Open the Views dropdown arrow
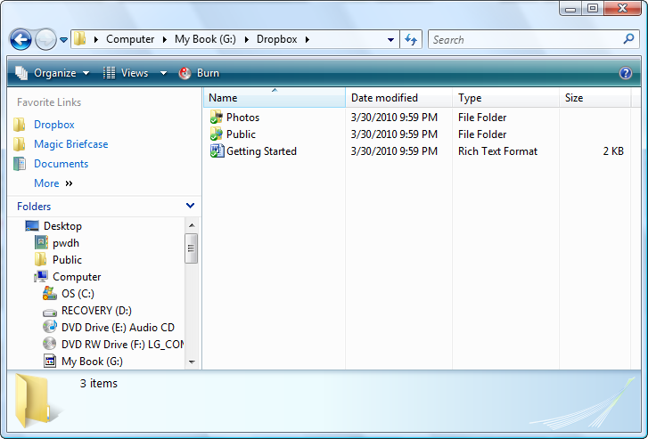 pyautogui.click(x=164, y=73)
